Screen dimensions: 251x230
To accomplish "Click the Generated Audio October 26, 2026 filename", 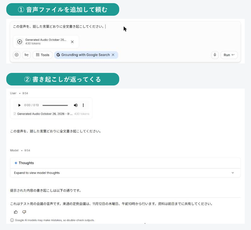I will point(45,114).
